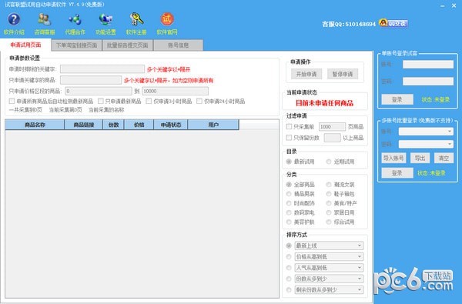Switch to the 批量报告提交页面 tab
Viewport: 462px width, 304px height.
(x=128, y=45)
